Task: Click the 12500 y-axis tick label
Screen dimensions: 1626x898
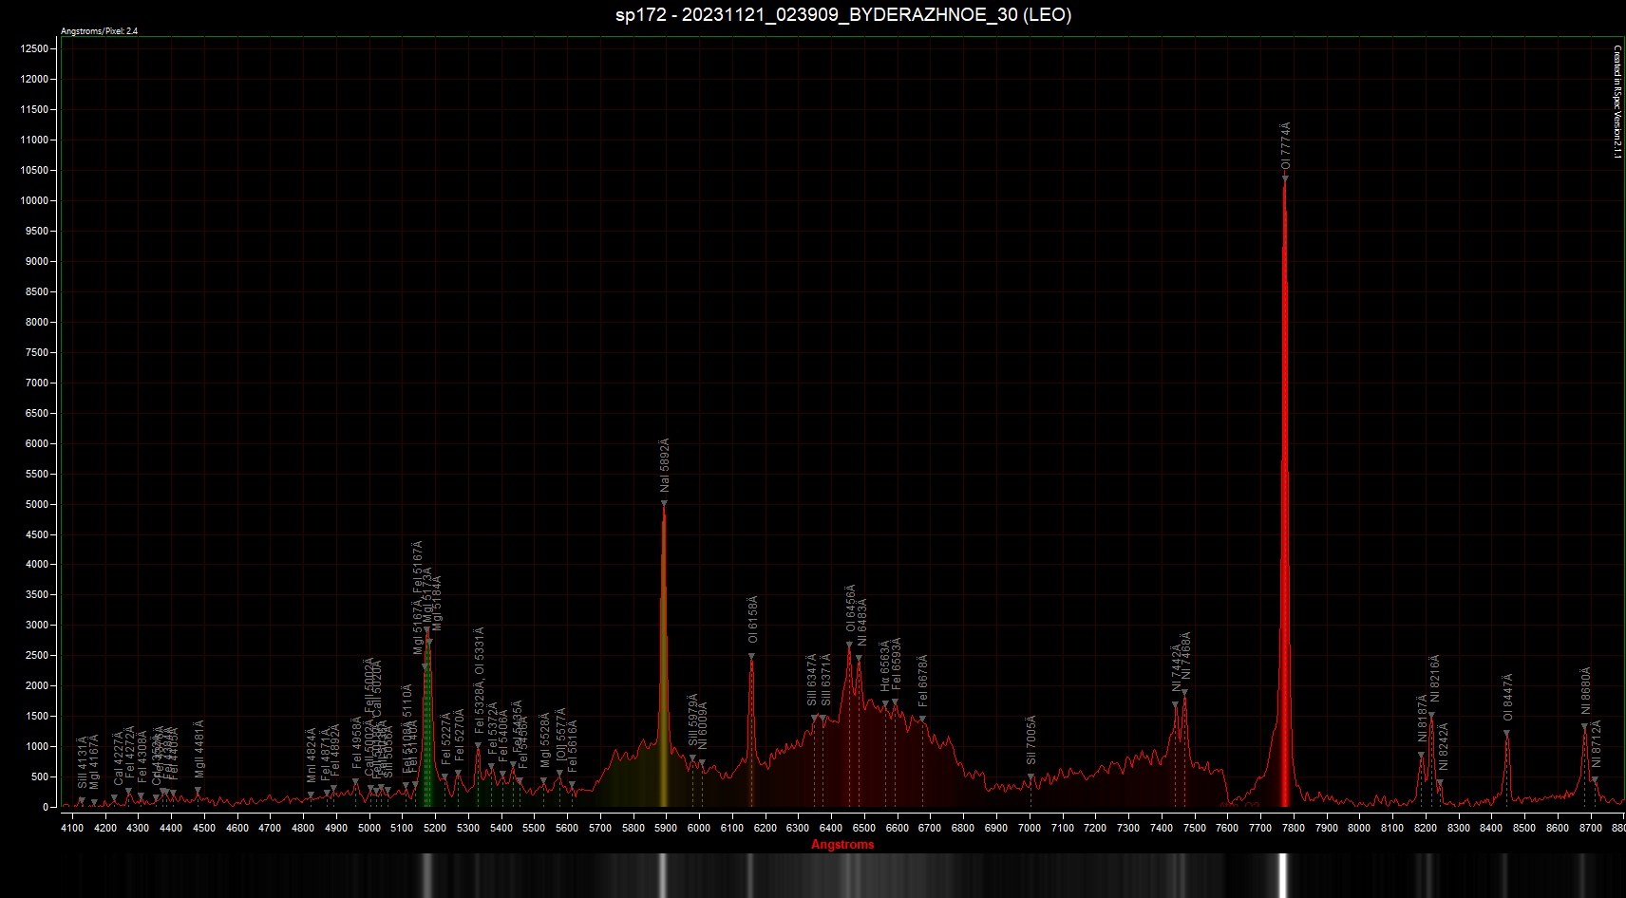Action: (x=35, y=48)
